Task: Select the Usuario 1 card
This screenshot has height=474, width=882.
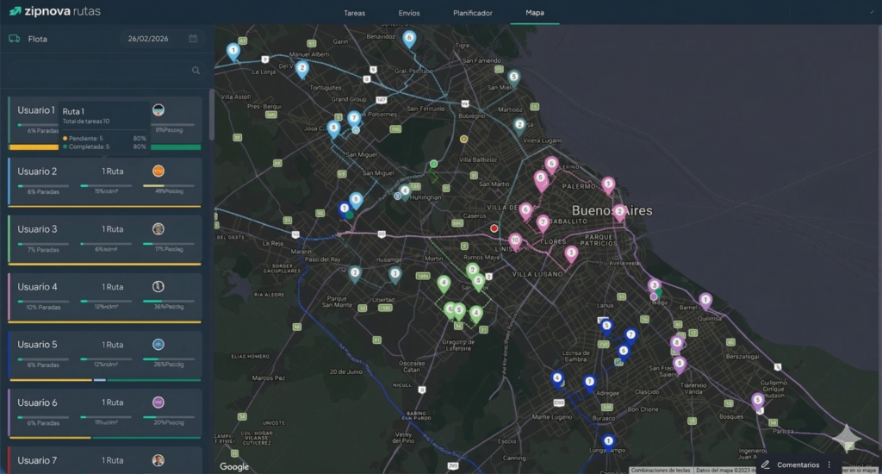Action: 105,124
